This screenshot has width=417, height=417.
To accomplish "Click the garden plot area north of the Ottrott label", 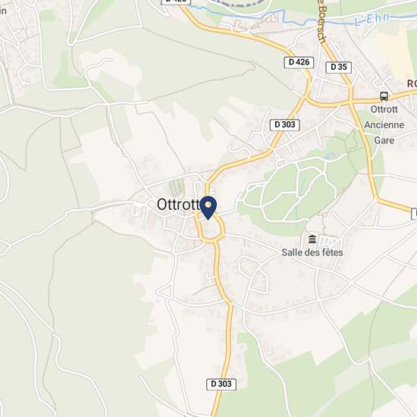I will pos(177,187).
